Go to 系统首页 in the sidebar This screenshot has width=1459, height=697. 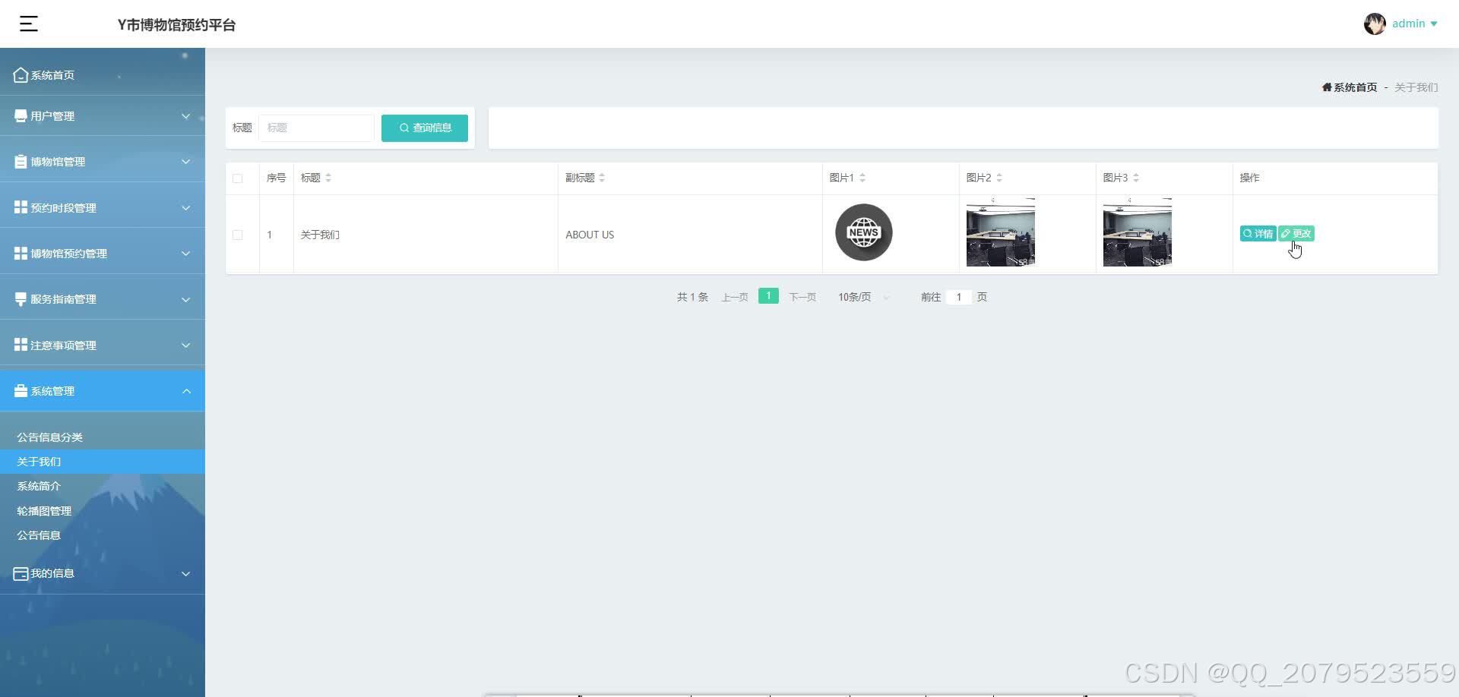pos(52,75)
